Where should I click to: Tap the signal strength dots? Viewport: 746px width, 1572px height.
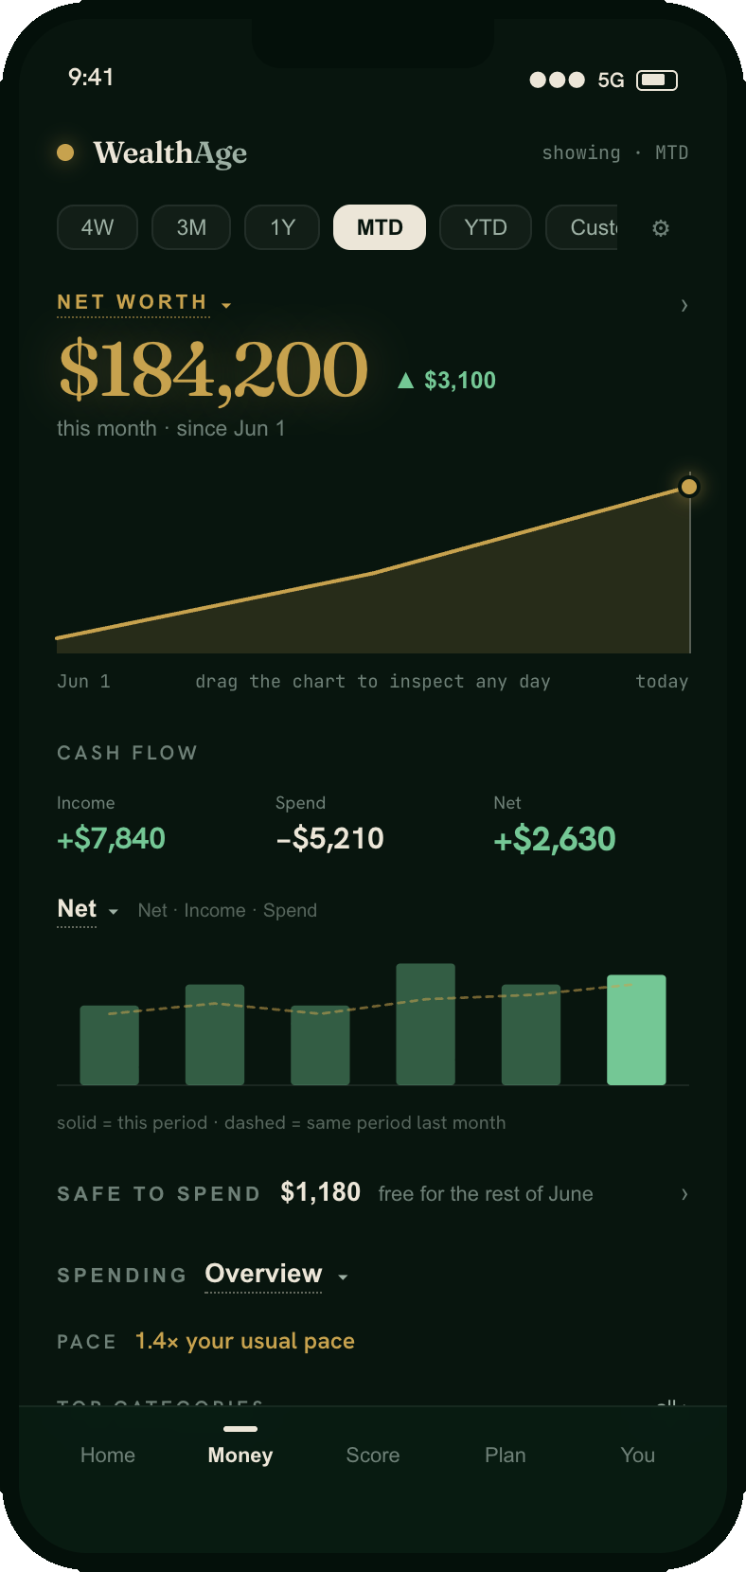(557, 80)
